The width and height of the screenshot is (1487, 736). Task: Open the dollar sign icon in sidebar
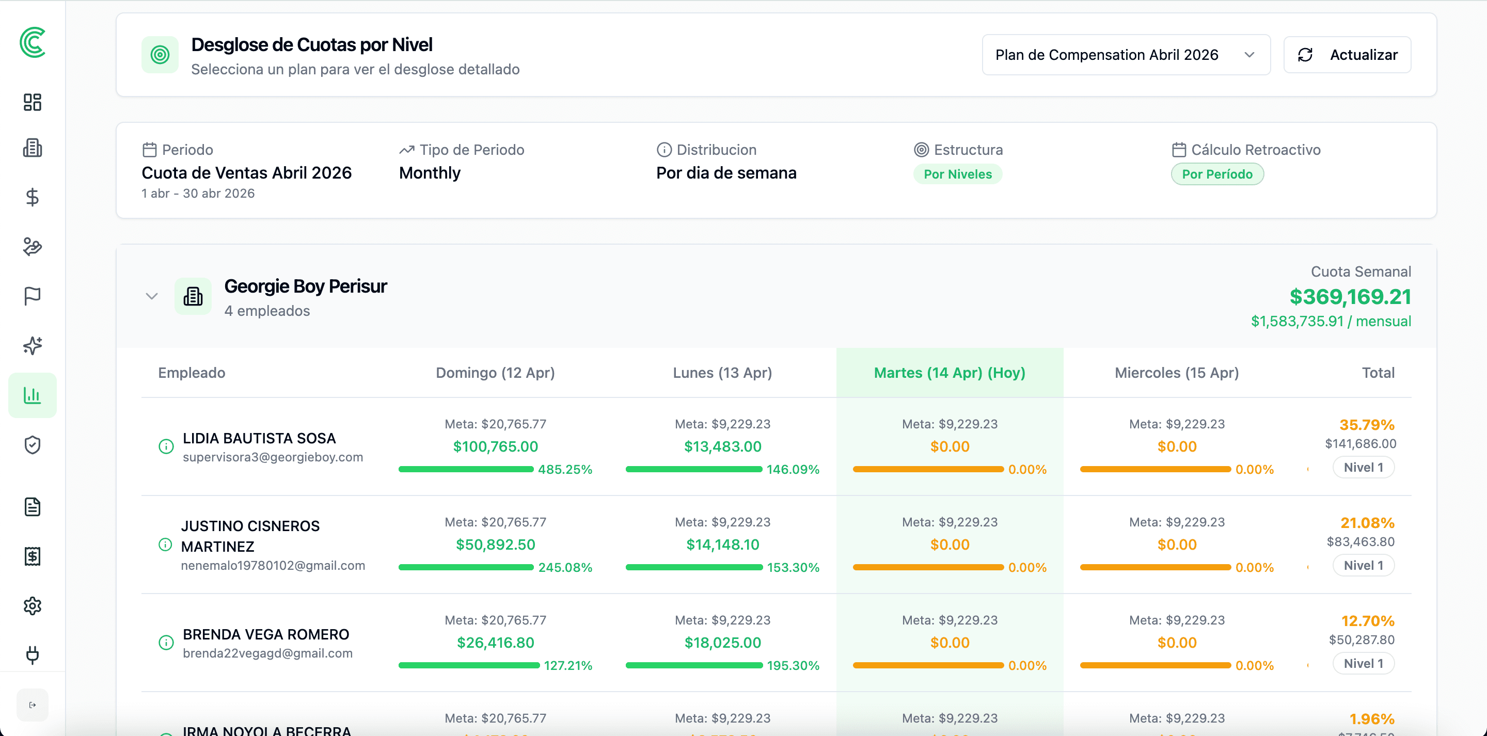point(33,198)
